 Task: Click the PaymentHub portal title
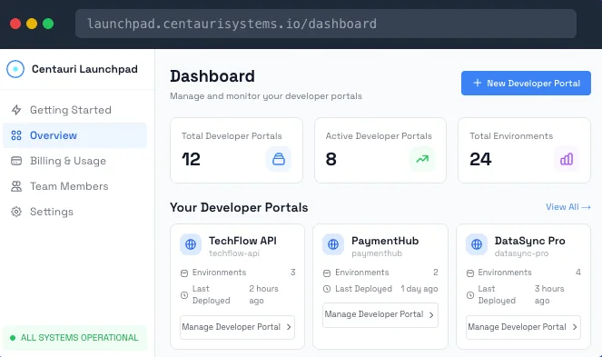pyautogui.click(x=385, y=241)
